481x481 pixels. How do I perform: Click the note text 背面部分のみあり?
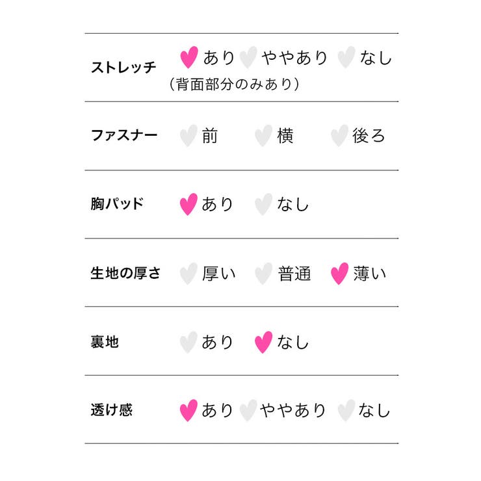pyautogui.click(x=234, y=85)
